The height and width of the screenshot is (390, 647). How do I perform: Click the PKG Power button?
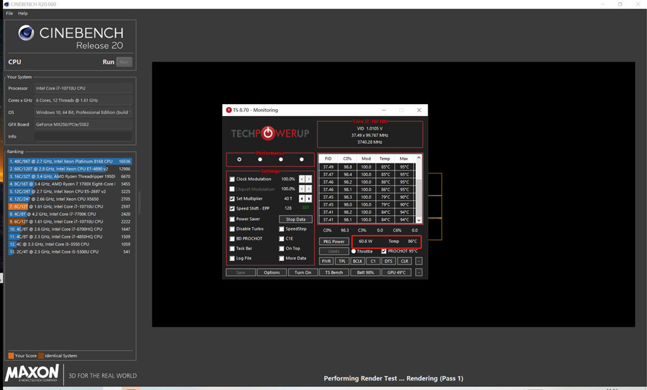pyautogui.click(x=334, y=242)
